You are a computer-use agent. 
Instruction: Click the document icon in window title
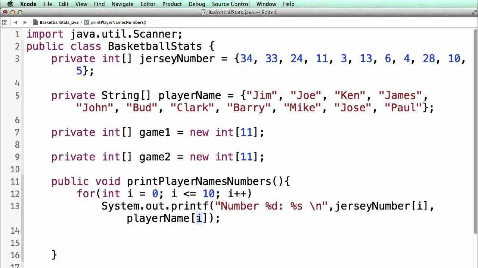tap(204, 12)
